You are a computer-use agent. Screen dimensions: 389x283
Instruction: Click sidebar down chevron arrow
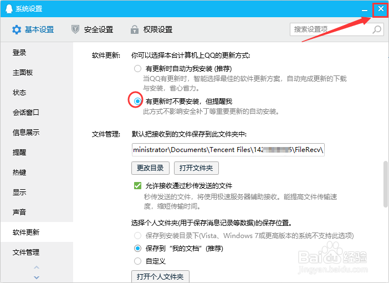[x=37, y=277]
